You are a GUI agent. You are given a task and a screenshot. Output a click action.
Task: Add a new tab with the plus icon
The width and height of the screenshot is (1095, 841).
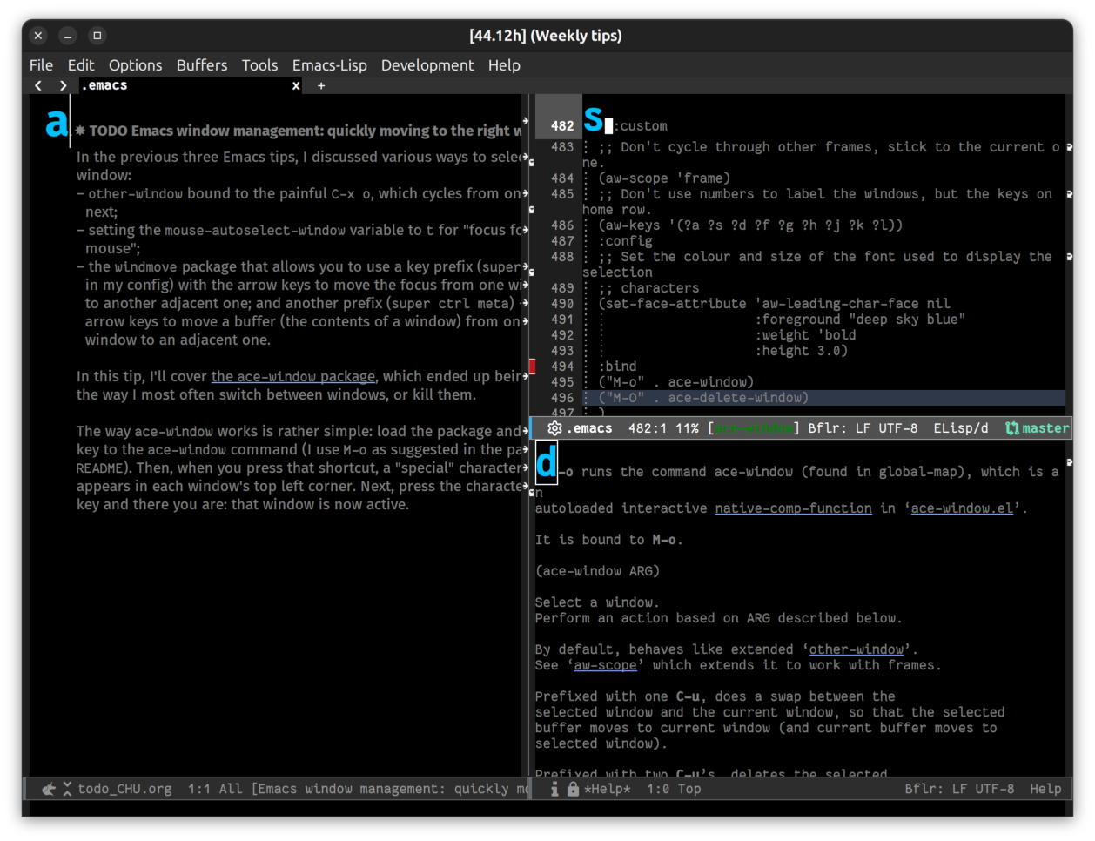coord(321,85)
